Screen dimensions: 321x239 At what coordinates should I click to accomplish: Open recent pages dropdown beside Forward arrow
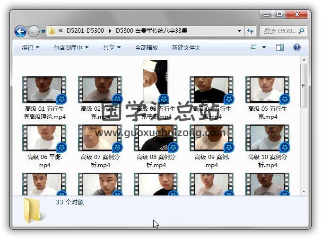point(43,32)
